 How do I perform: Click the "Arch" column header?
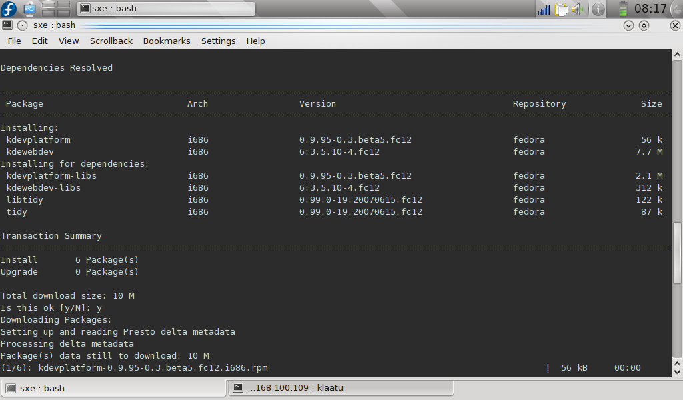tap(197, 104)
